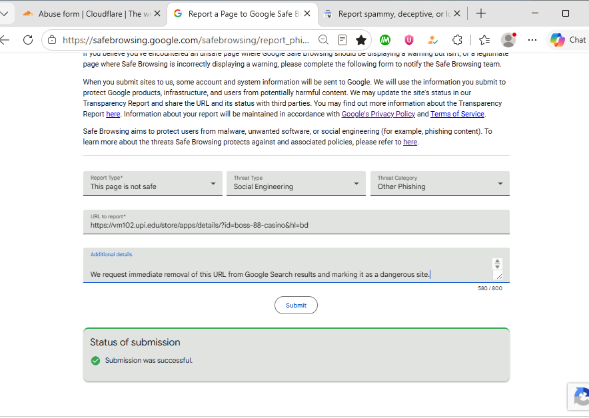589x418 pixels.
Task: Click the textarea resize handle
Action: (x=498, y=276)
